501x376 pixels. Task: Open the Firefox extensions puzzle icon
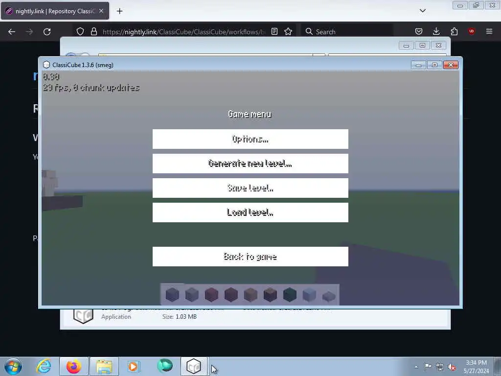coord(454,31)
